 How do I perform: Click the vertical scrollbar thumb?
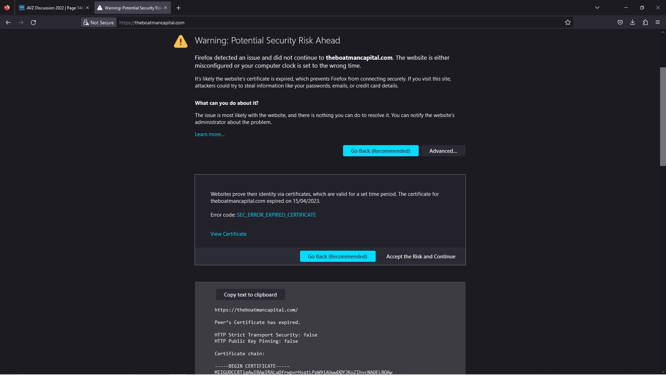point(663,117)
